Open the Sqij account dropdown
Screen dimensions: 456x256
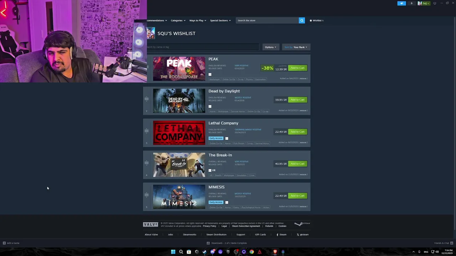[424, 3]
